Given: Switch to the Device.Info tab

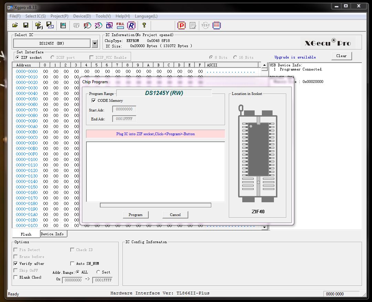Looking at the screenshot, I should coord(53,234).
